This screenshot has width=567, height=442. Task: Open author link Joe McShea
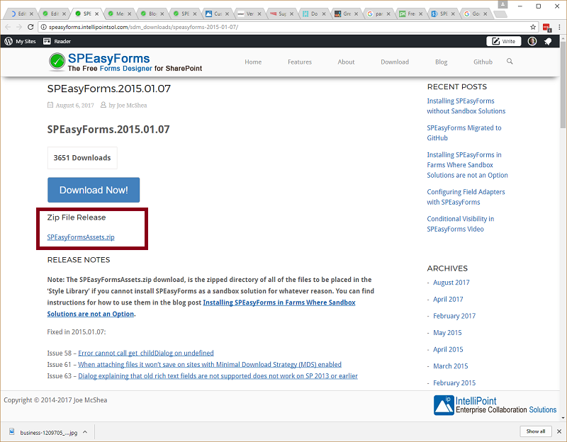point(132,105)
